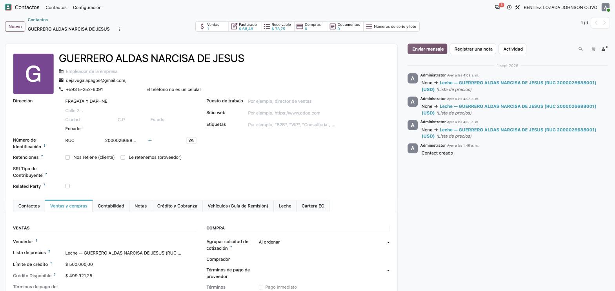Open the Lista de precios selection field

130,253
